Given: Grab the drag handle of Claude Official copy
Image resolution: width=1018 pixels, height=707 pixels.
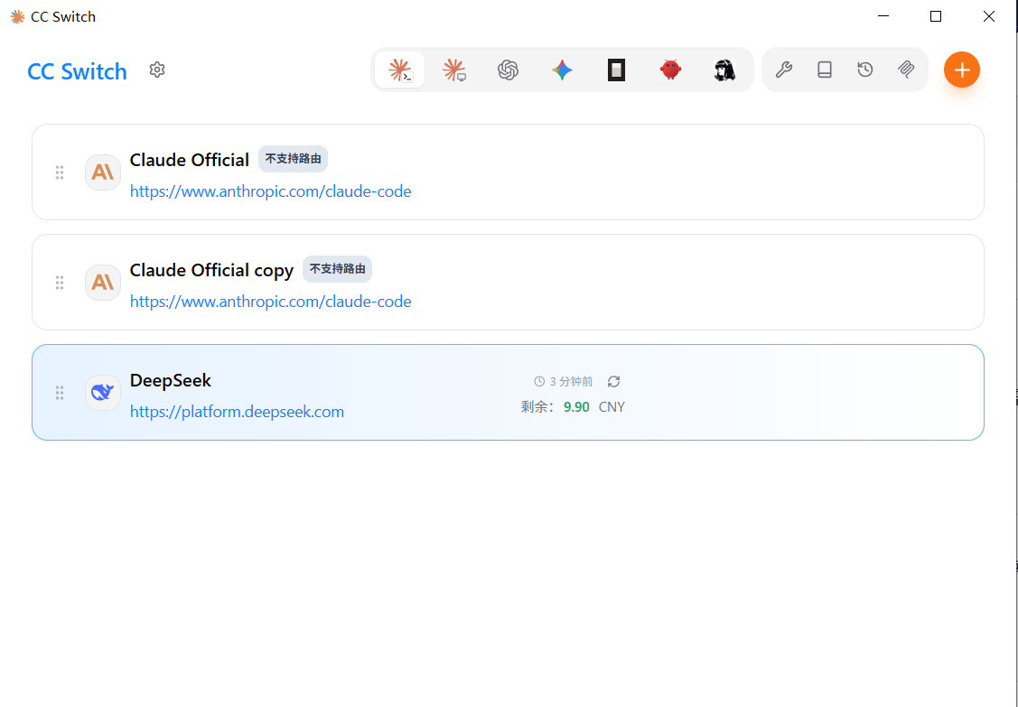Looking at the screenshot, I should 60,283.
